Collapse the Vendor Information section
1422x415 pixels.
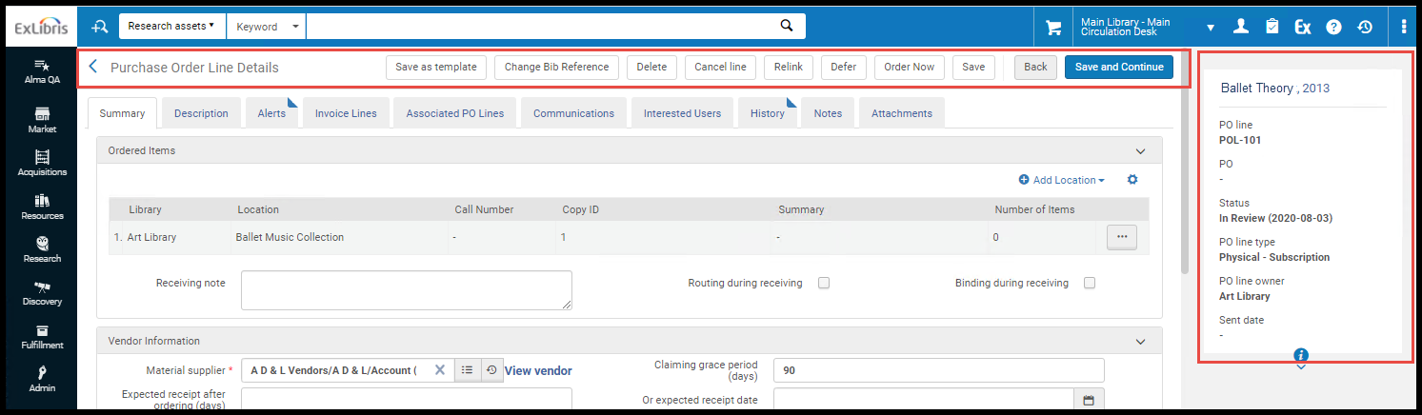[x=1140, y=341]
